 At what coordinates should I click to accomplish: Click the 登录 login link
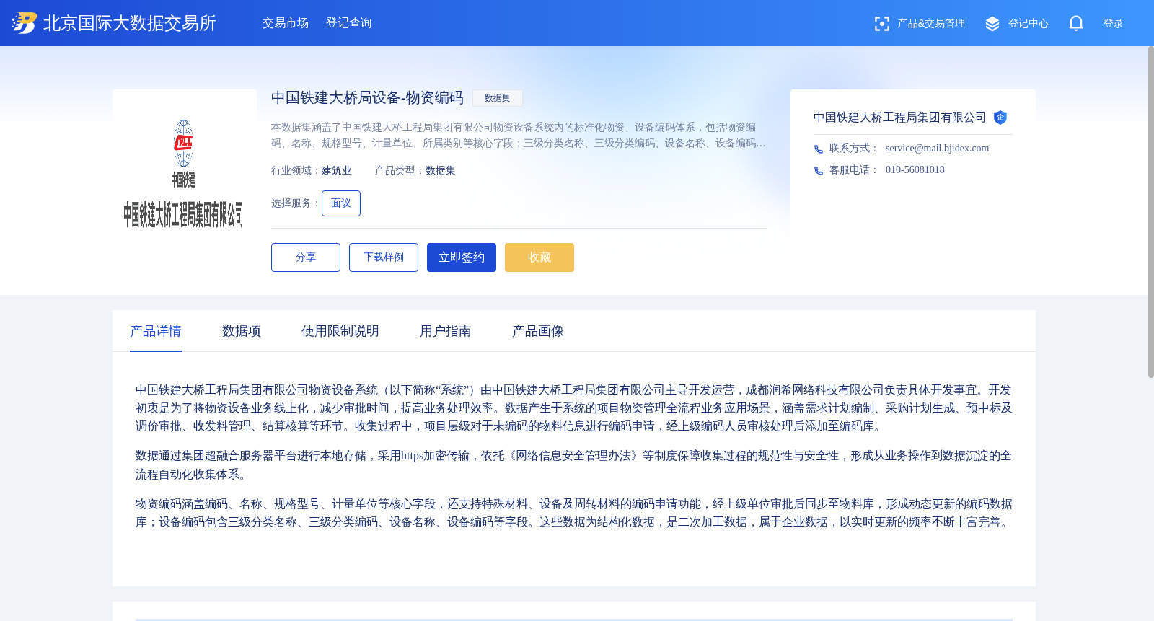pyautogui.click(x=1114, y=24)
